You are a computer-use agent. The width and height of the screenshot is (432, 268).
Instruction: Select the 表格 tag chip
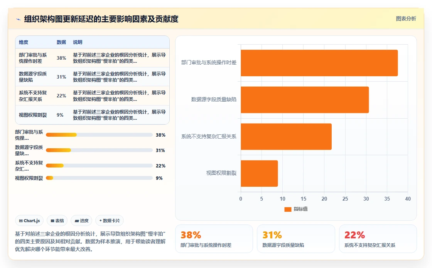[x=57, y=221]
